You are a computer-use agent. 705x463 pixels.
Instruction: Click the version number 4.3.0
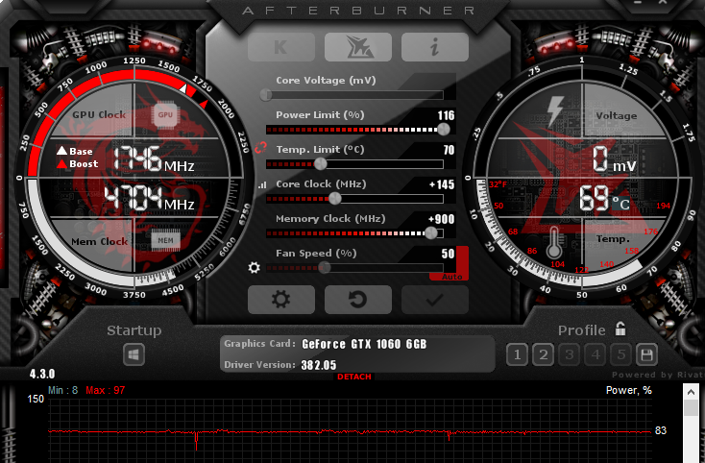42,374
